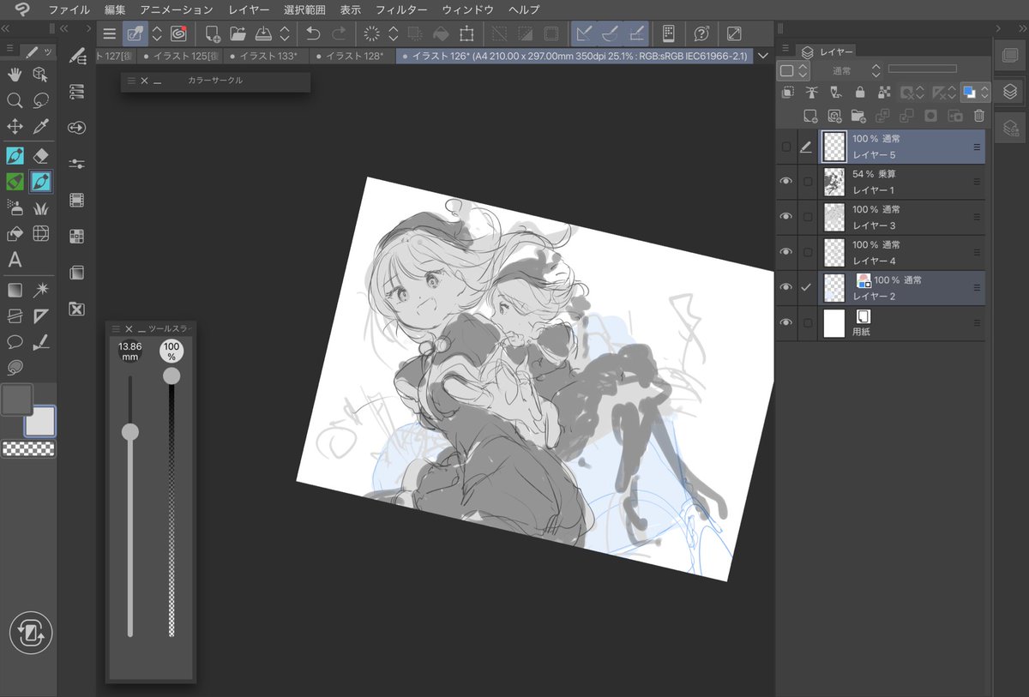Screen dimensions: 1029x697
Task: Delete layer with the trash icon
Action: [978, 116]
